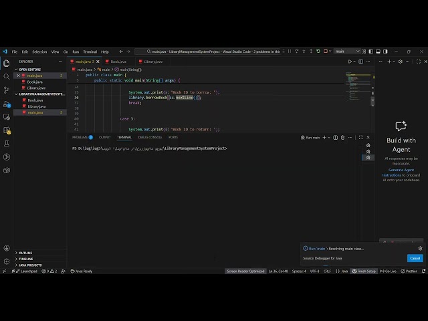Open the Search view in activity bar
The height and width of the screenshot is (321, 428).
pyautogui.click(x=6, y=76)
